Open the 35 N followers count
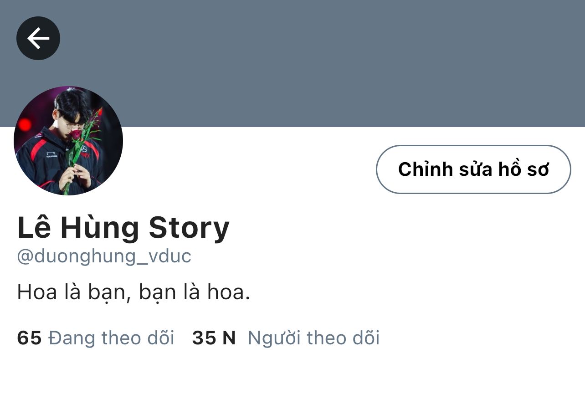Image resolution: width=585 pixels, height=394 pixels. point(214,338)
